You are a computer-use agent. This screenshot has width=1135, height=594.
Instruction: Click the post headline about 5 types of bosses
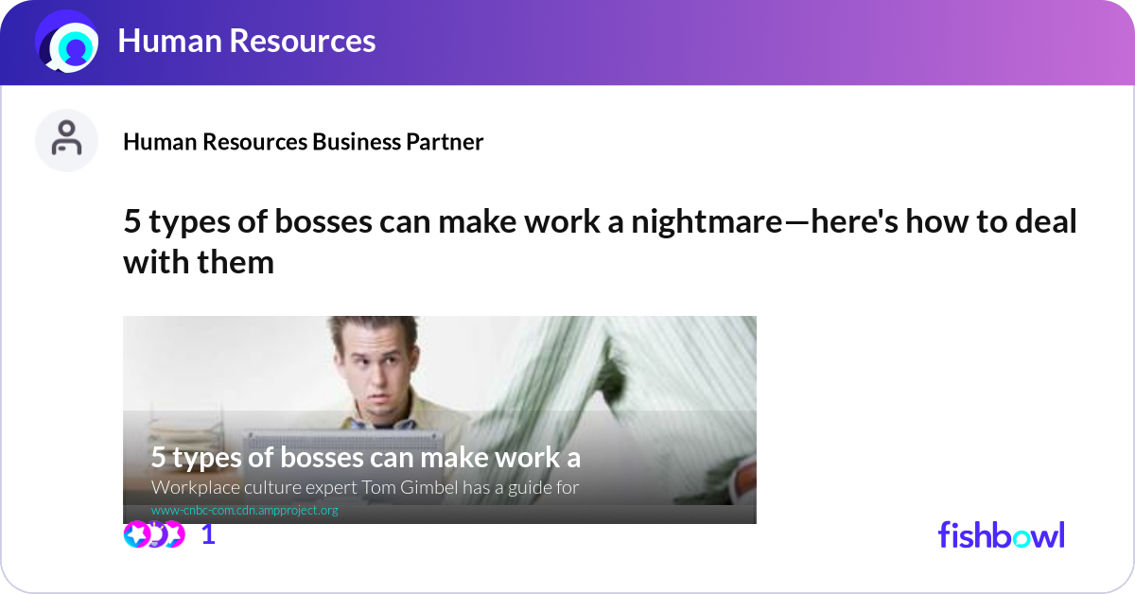point(599,241)
